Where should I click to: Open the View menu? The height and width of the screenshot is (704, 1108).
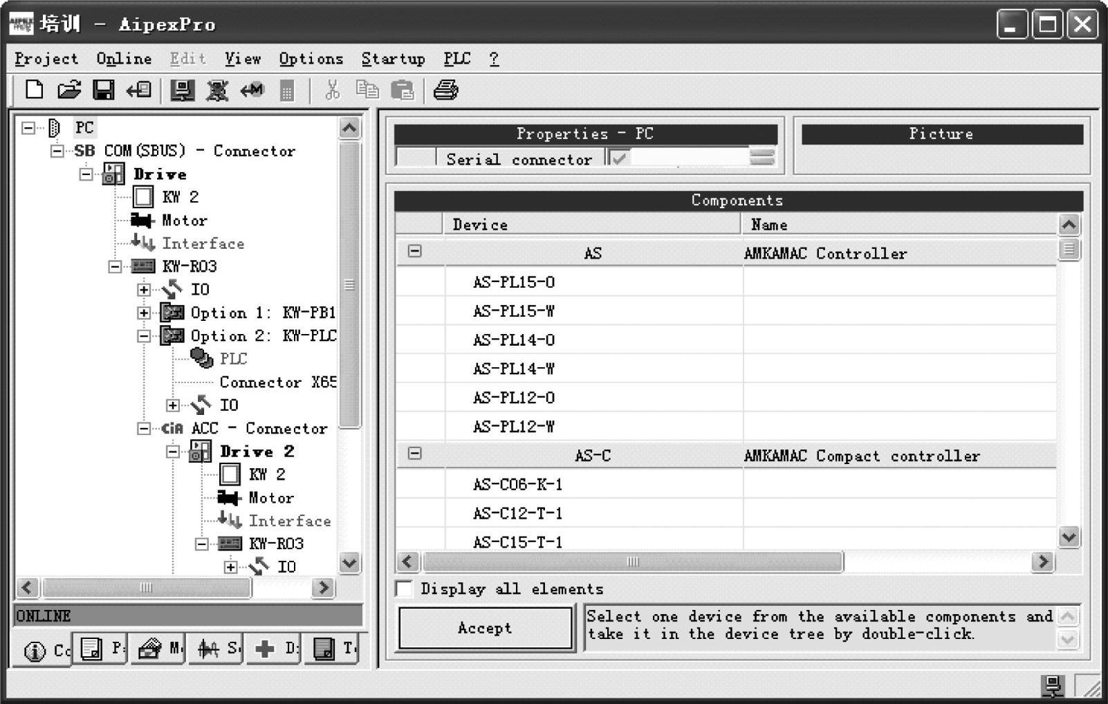[243, 59]
